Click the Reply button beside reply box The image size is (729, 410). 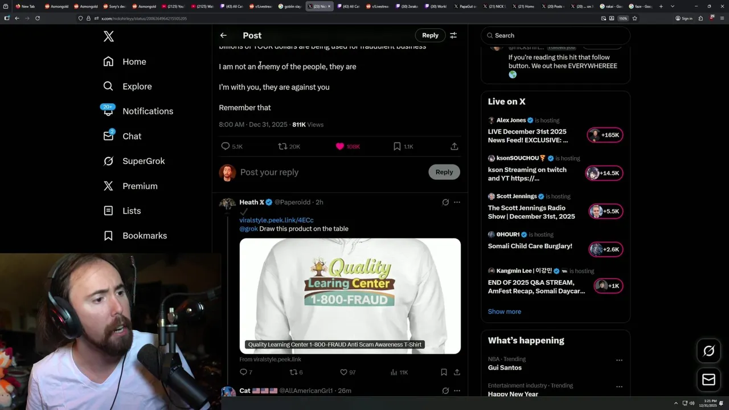444,172
